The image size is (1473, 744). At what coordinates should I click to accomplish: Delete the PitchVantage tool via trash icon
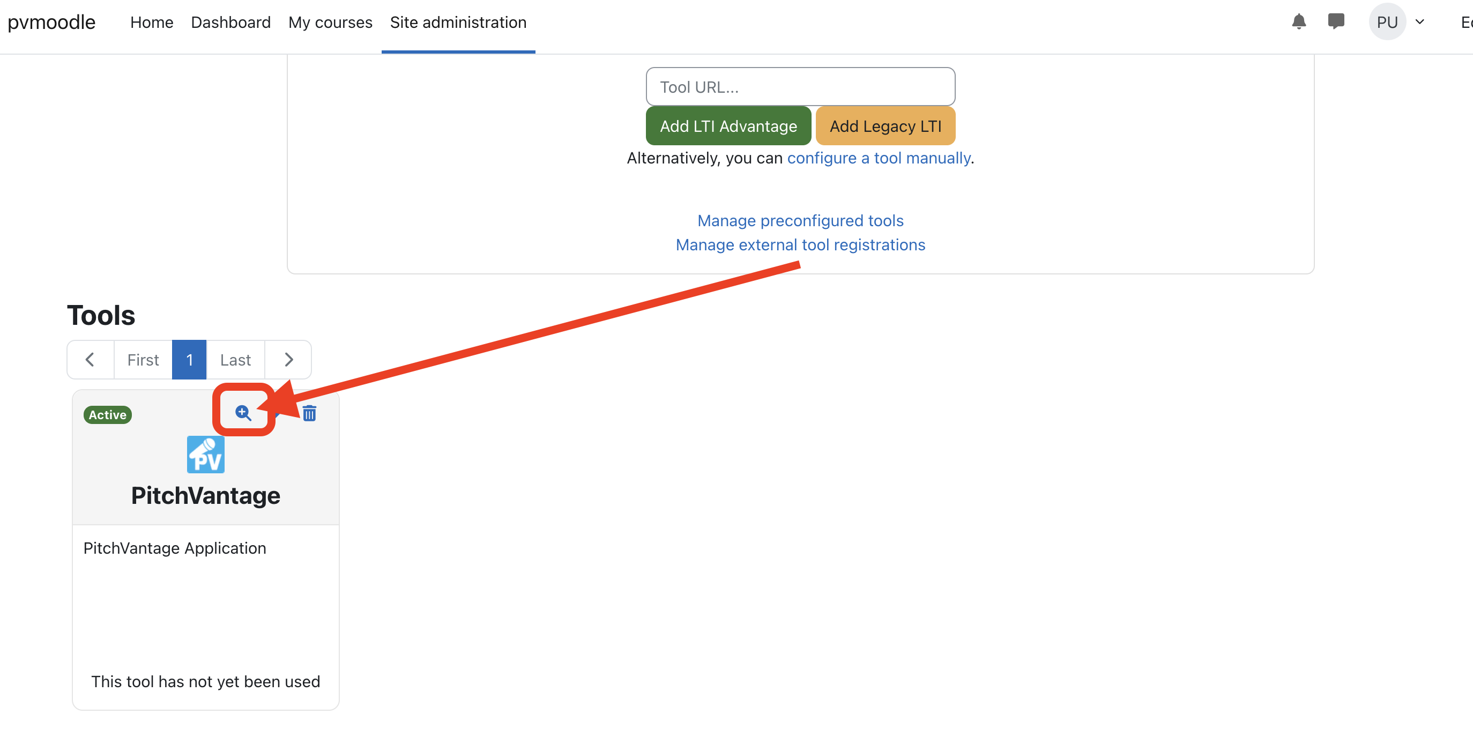point(309,413)
